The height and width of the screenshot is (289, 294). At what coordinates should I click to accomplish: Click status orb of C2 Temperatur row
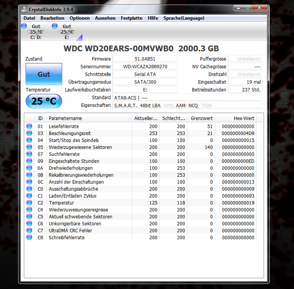pos(29,203)
